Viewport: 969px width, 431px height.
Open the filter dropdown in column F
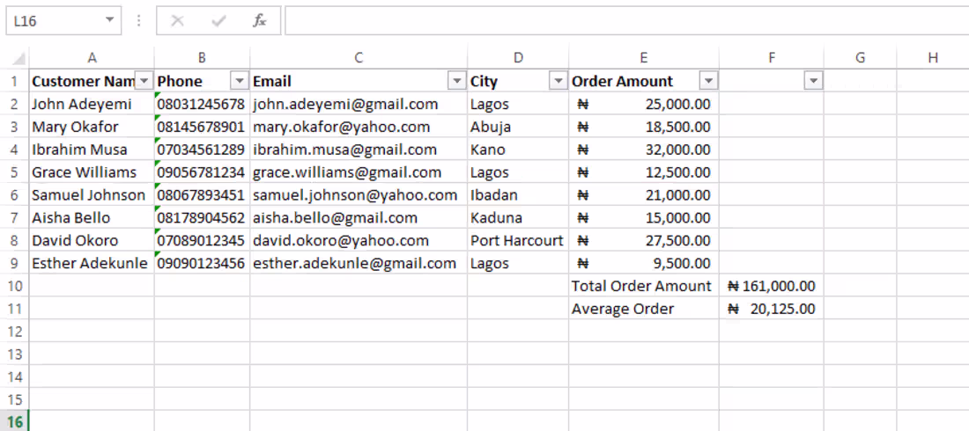pos(814,81)
